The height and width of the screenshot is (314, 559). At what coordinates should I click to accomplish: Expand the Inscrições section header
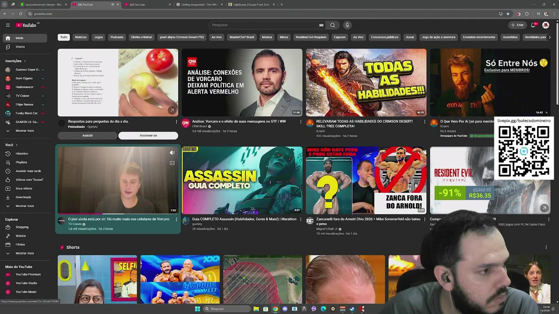click(15, 61)
